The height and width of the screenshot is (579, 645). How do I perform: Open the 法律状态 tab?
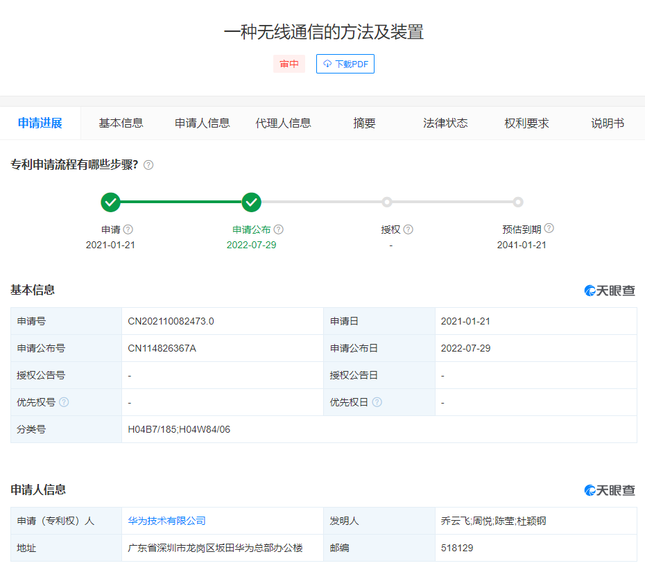click(445, 123)
